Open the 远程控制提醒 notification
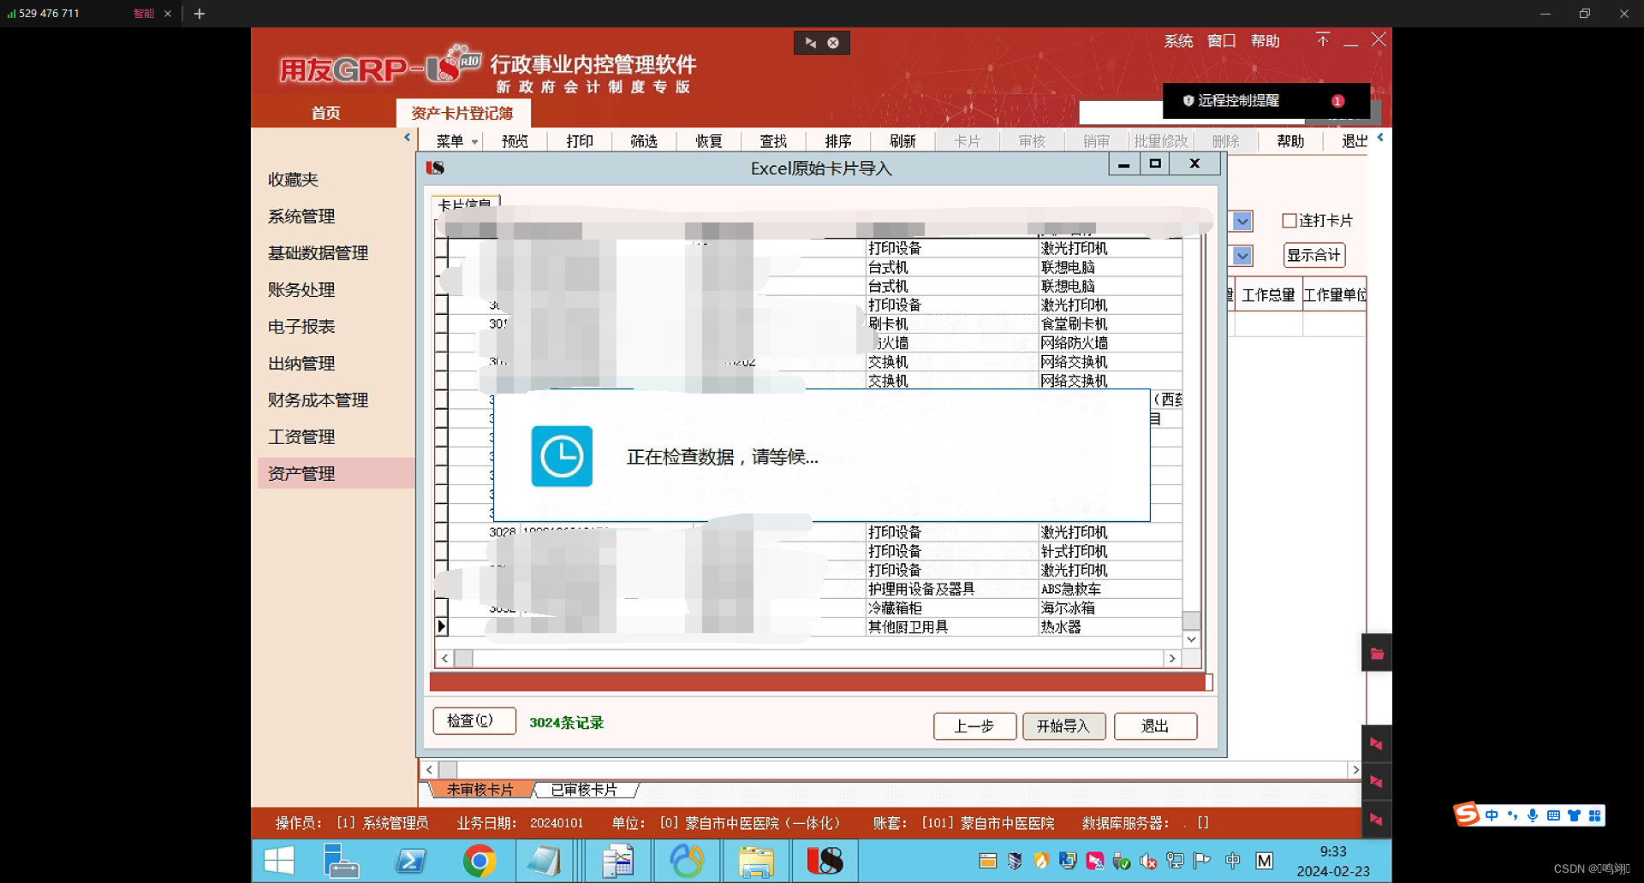The image size is (1644, 883). (1266, 101)
